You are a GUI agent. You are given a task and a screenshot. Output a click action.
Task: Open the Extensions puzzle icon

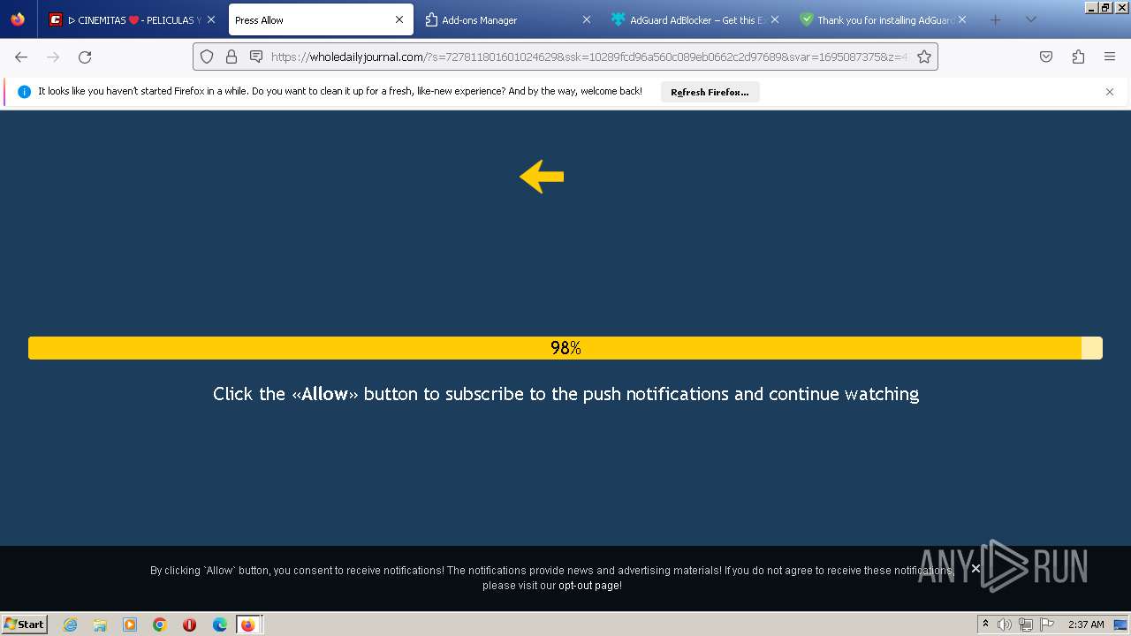[x=1078, y=57]
